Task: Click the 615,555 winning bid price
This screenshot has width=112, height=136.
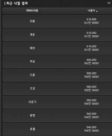Action: coord(91,19)
